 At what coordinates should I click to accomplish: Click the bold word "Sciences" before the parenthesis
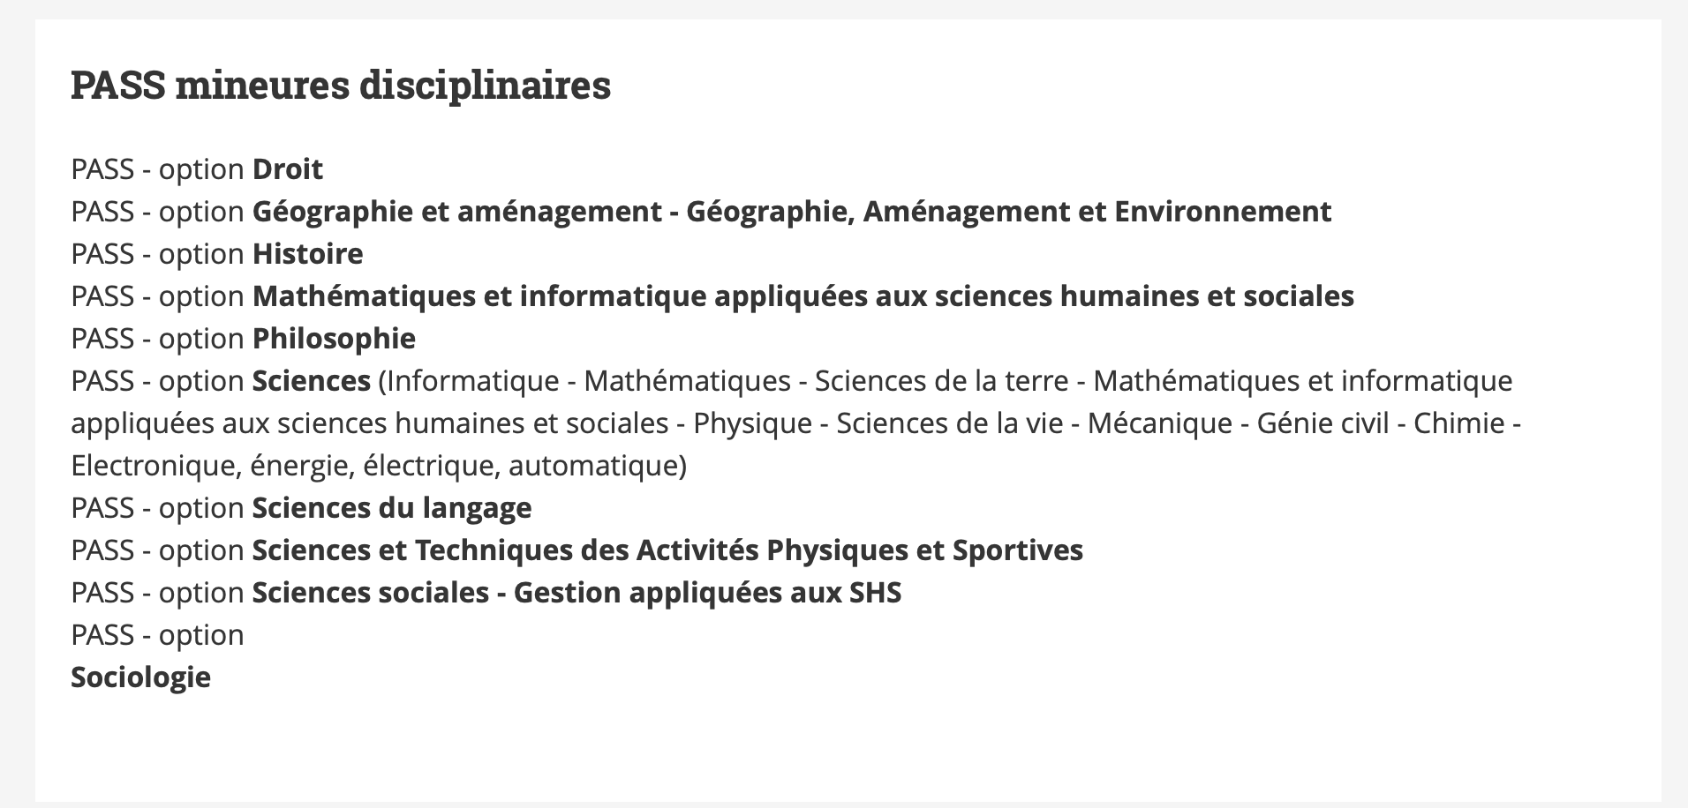(x=311, y=381)
